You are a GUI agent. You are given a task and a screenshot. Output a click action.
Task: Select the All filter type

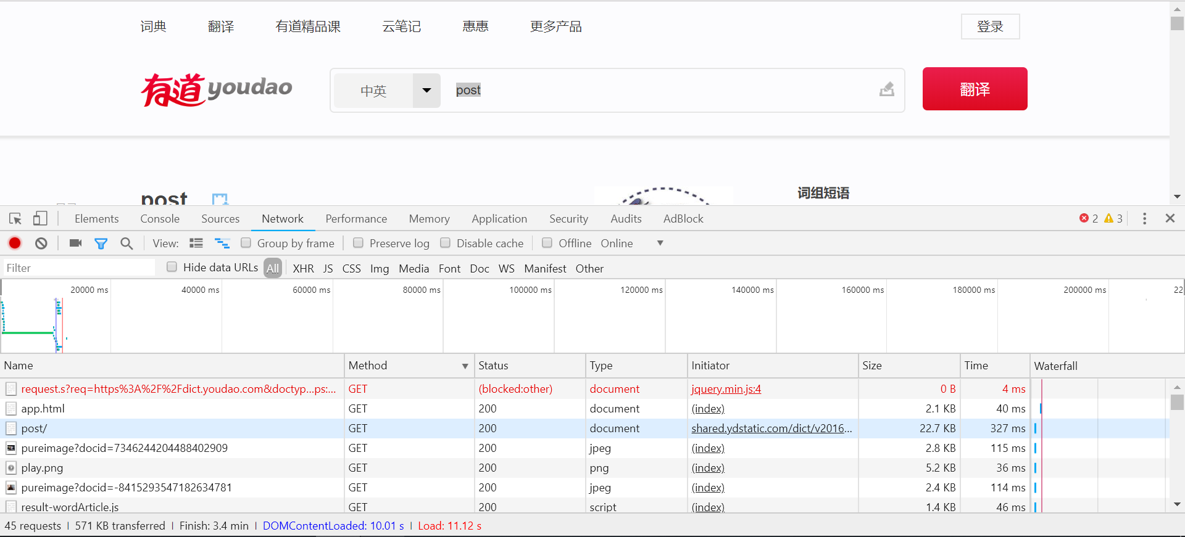pos(273,268)
